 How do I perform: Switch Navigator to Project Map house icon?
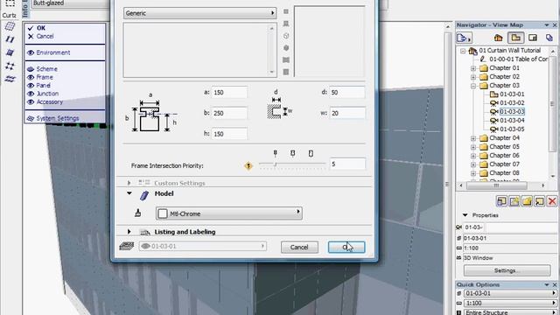498,38
